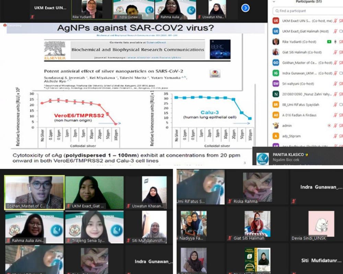Toggle muted mic for Giat Siti Halimah

tap(335, 52)
